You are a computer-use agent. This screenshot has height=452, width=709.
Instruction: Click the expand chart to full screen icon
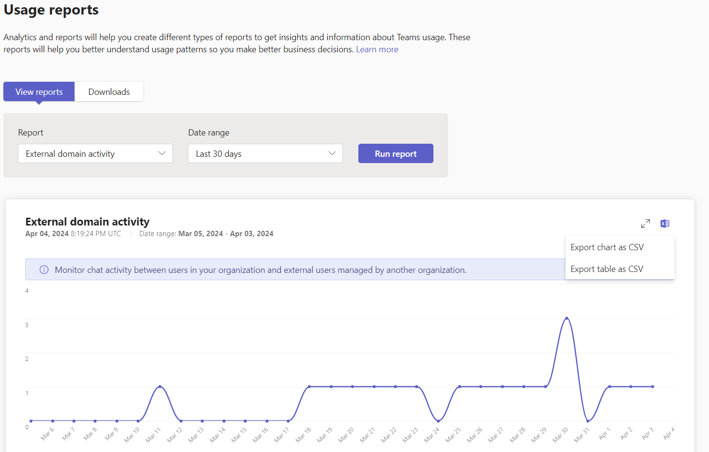[x=645, y=224]
